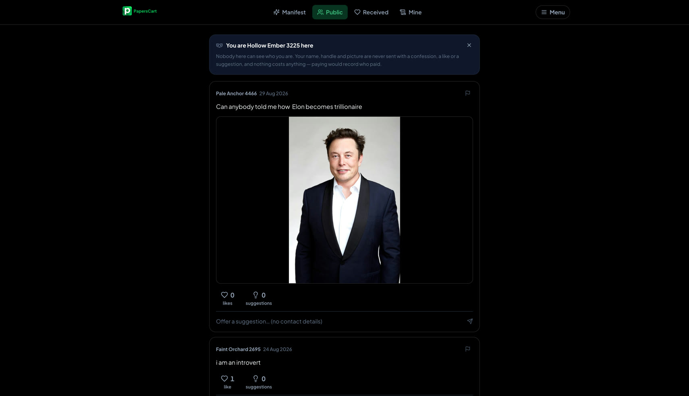
Task: Click the PapersCart logo
Action: 139,11
